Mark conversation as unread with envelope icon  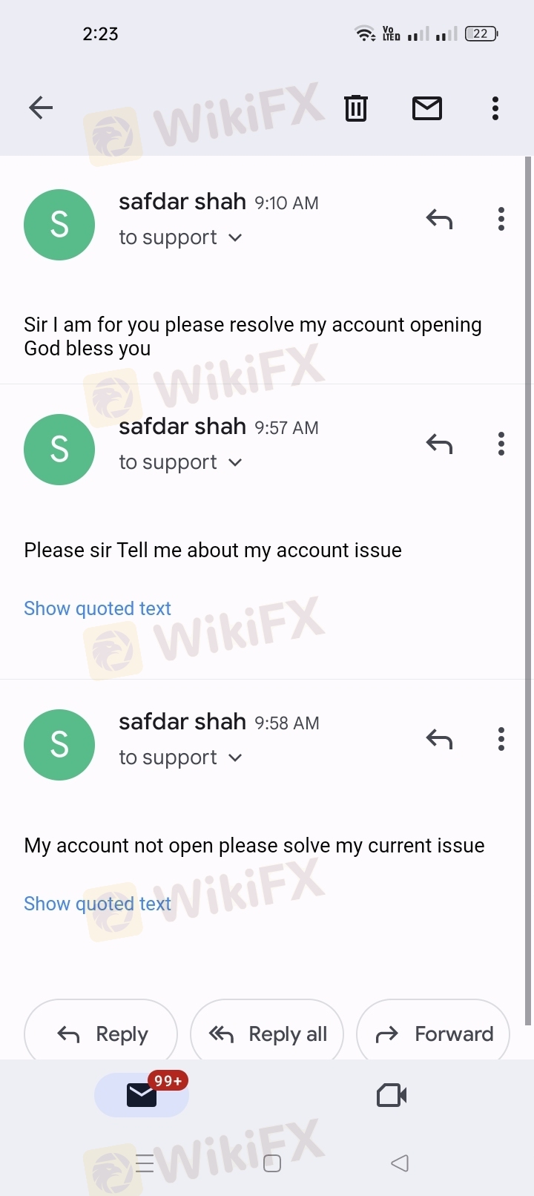click(x=427, y=108)
